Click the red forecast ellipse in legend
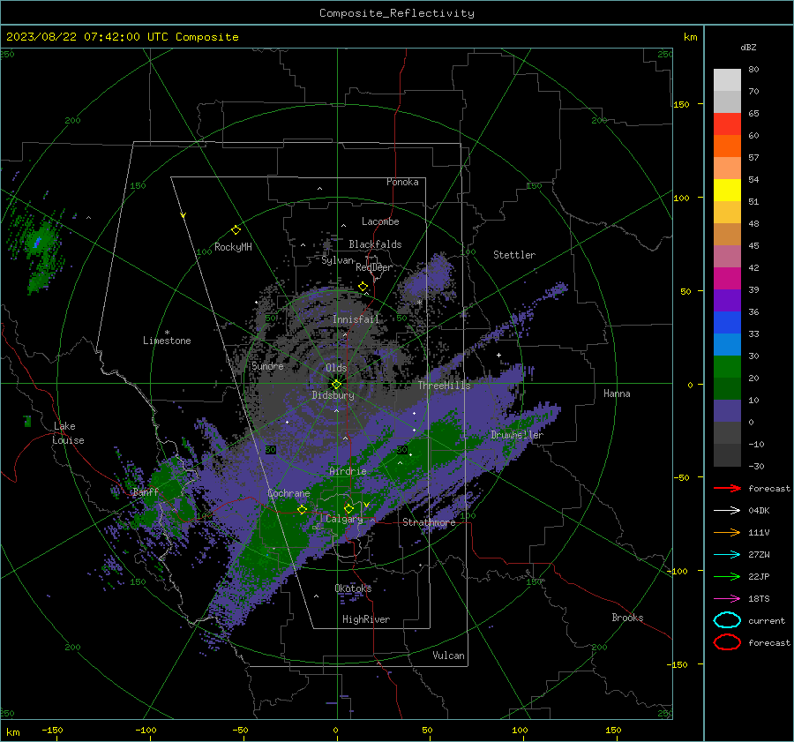This screenshot has height=742, width=794. click(727, 642)
